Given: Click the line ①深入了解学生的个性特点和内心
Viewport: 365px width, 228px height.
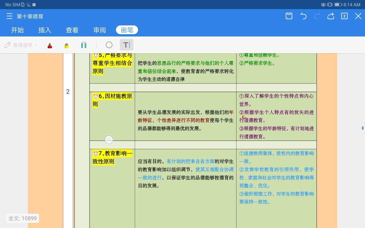Looking at the screenshot, I should pyautogui.click(x=277, y=96).
